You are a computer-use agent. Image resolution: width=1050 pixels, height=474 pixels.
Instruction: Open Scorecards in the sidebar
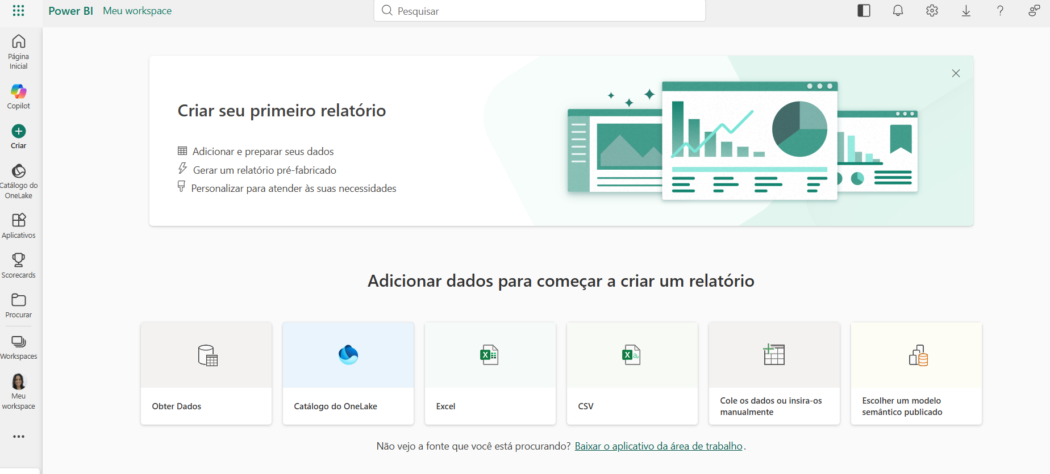[18, 265]
